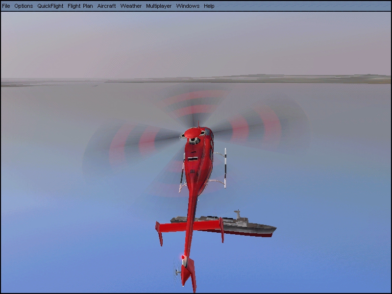Open the Flight Plan menu
This screenshot has height=294, width=392.
[80, 6]
